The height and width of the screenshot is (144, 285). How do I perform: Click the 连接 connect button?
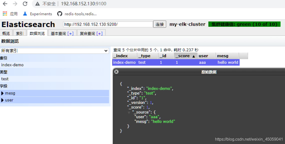[160, 24]
